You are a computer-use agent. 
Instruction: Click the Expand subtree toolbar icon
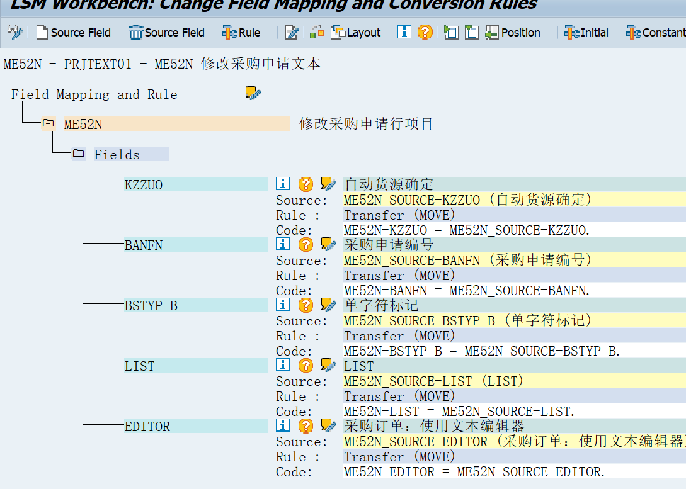(451, 32)
